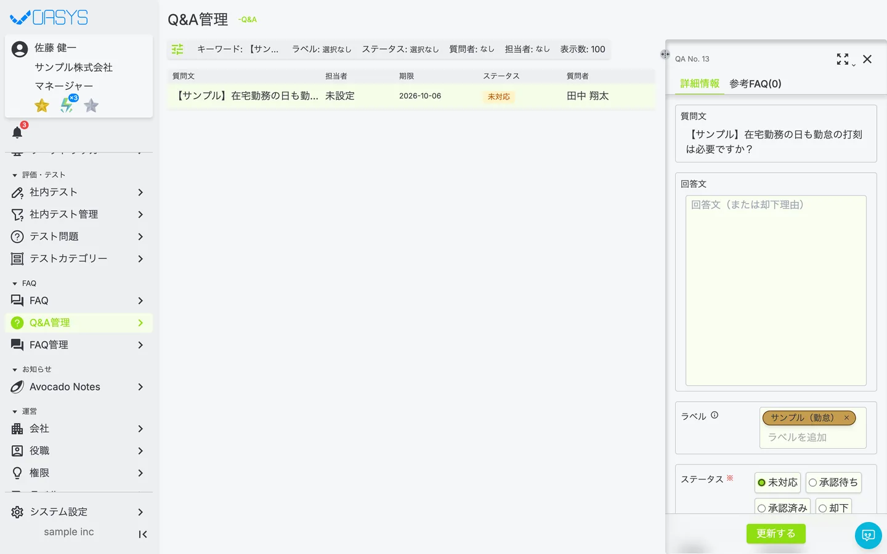Click the Avocado Notes icon

click(17, 387)
